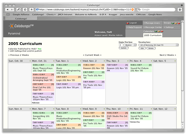The image size is (187, 135).
Task: Click the URL address field
Action: point(85,9)
